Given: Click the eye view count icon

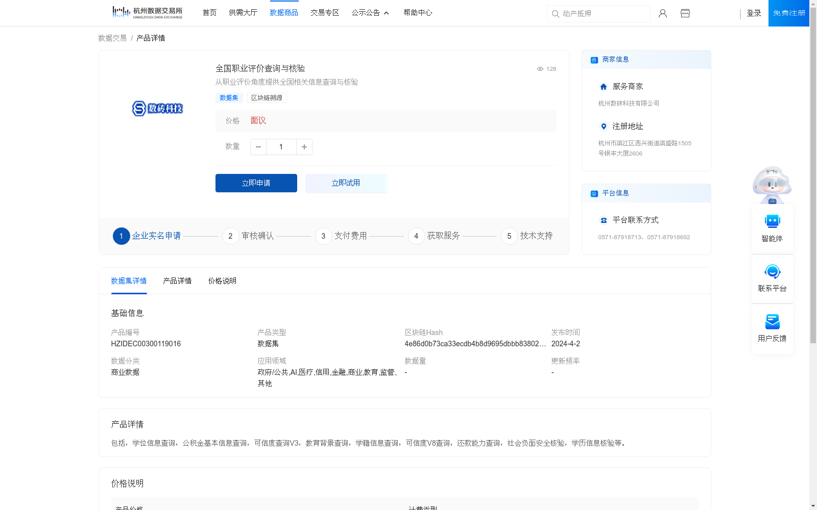Looking at the screenshot, I should click(x=540, y=69).
